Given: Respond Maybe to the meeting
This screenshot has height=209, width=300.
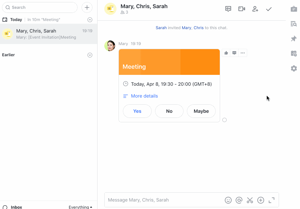Looking at the screenshot, I should (201, 111).
